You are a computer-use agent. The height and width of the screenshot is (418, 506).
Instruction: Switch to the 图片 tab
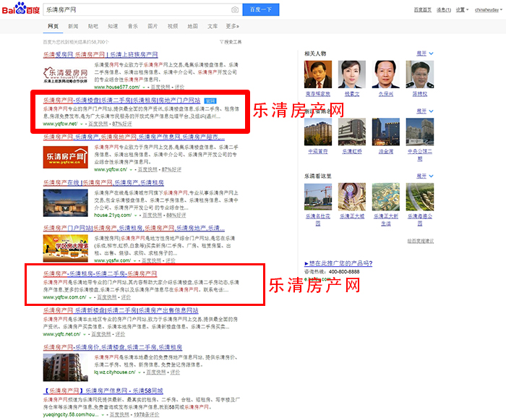(x=153, y=26)
